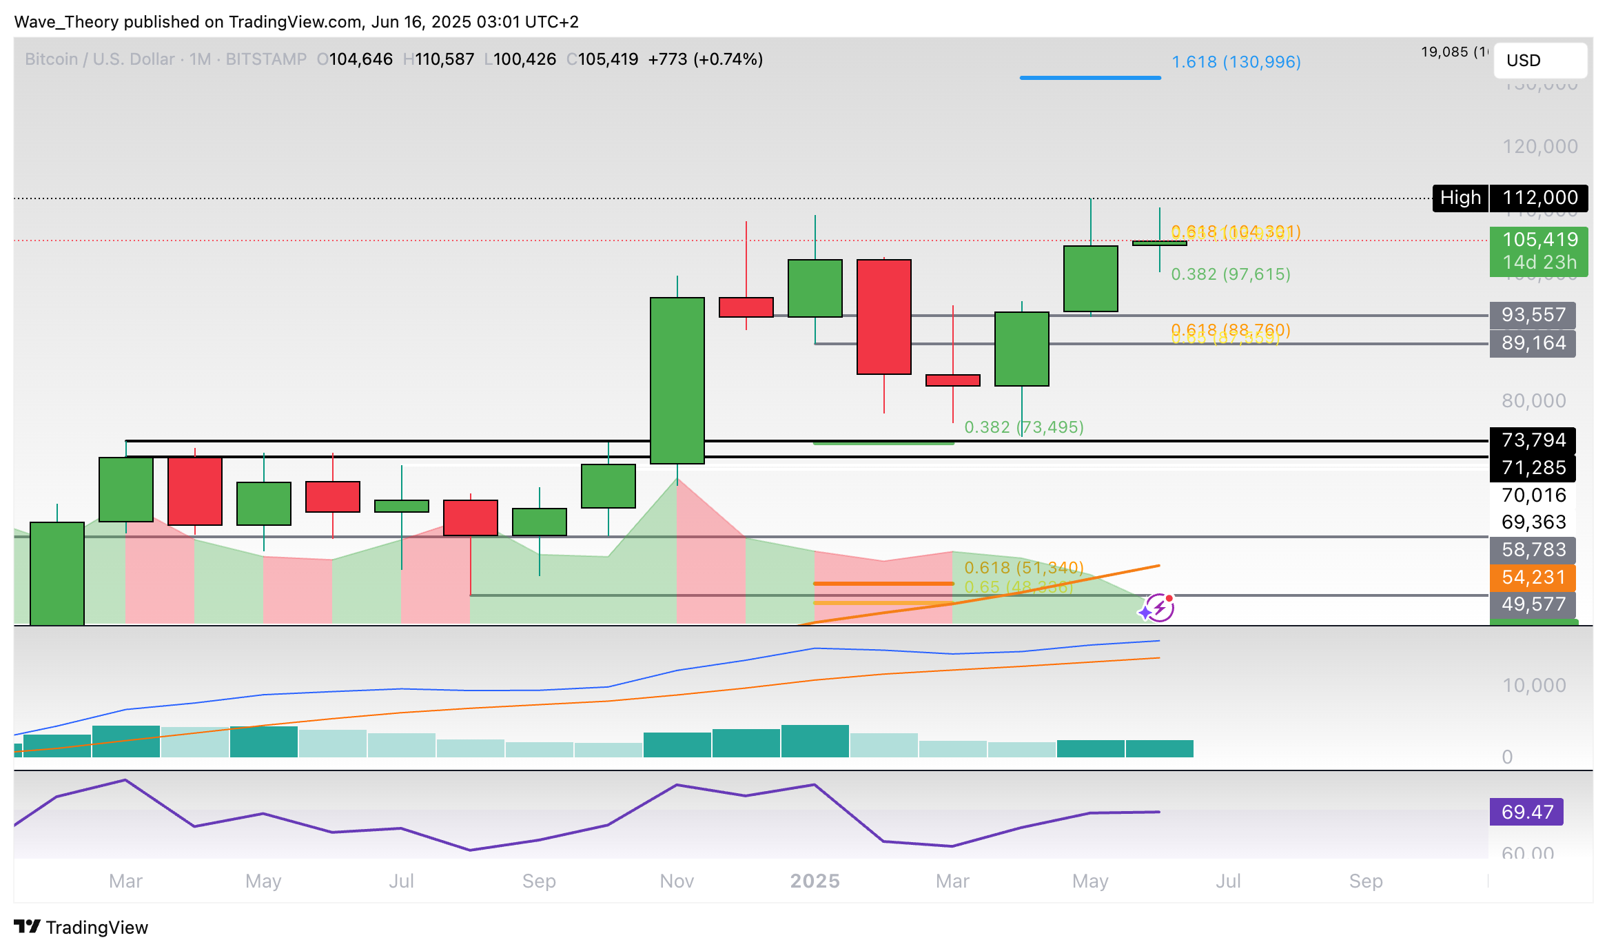The image size is (1607, 951).
Task: Open the USD currency selector
Action: coord(1539,61)
